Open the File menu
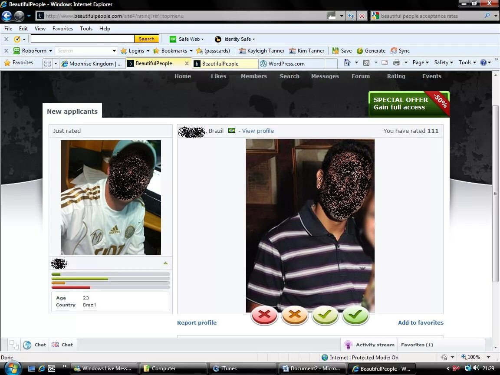This screenshot has width=500, height=375. [8, 28]
